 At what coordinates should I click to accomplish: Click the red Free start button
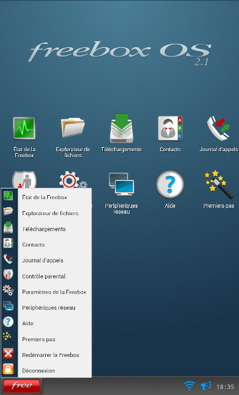[x=22, y=386]
